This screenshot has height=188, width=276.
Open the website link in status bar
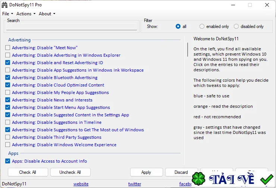point(81,184)
